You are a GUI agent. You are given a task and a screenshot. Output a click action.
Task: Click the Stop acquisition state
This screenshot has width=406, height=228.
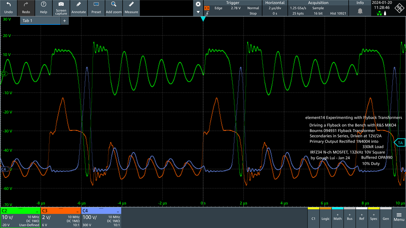[x=253, y=14]
